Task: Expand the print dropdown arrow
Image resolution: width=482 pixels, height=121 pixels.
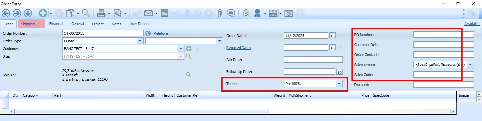Action: tap(109, 14)
